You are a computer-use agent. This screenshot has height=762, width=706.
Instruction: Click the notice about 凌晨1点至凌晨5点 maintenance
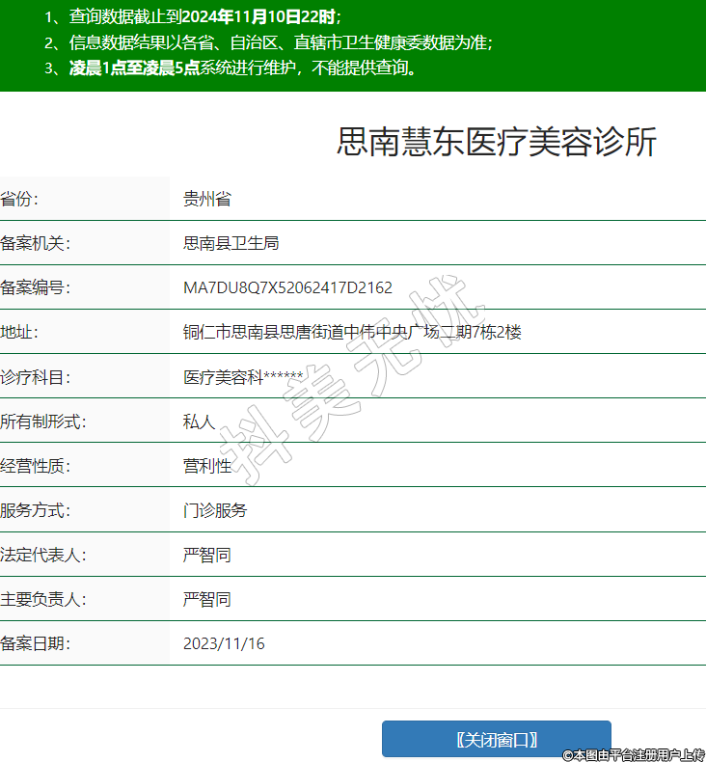click(x=230, y=68)
